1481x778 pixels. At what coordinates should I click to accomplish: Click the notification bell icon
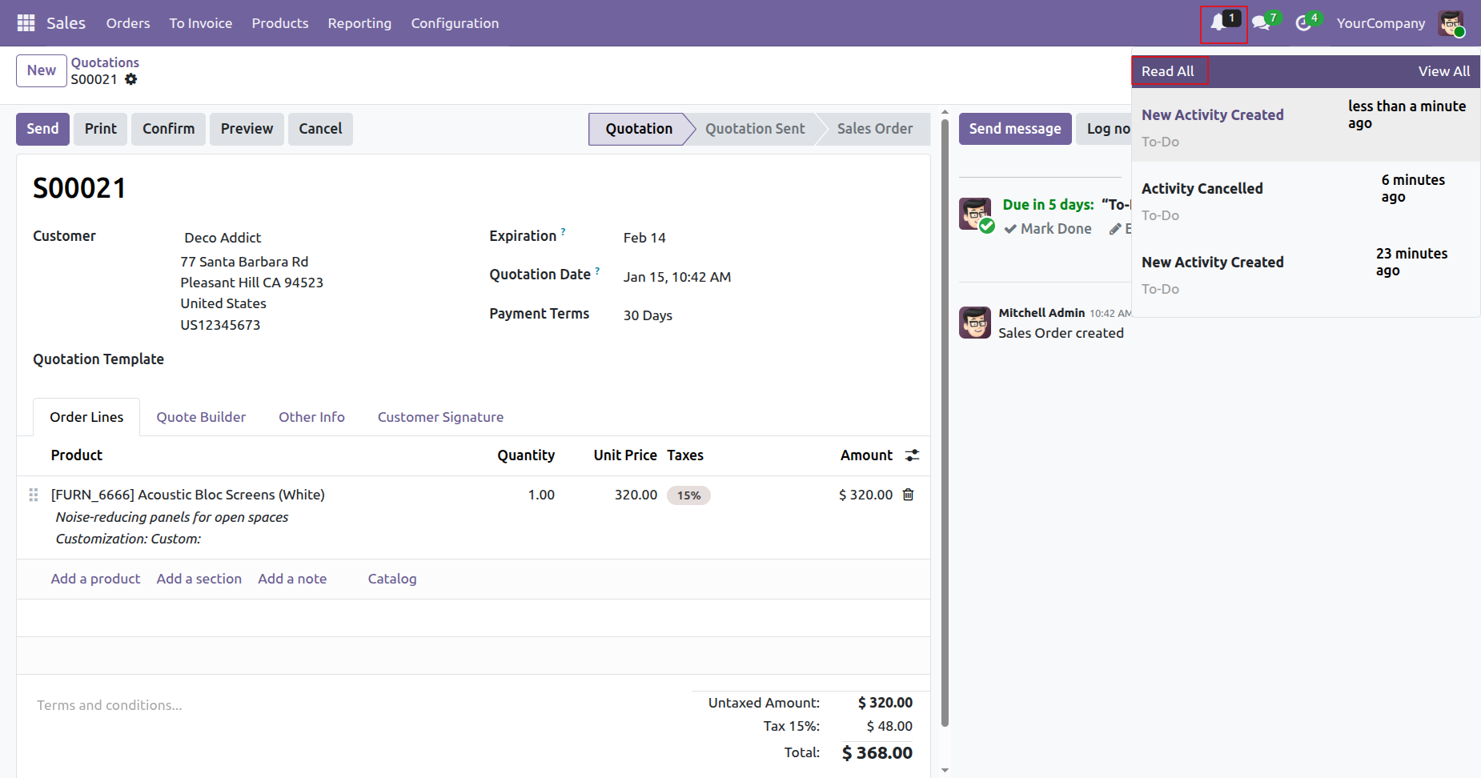point(1218,23)
